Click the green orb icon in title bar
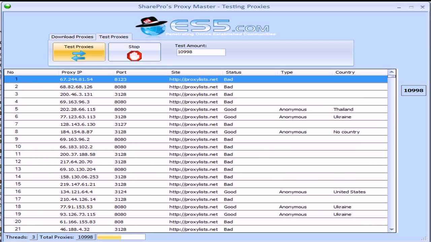The image size is (431, 242). 7,6
